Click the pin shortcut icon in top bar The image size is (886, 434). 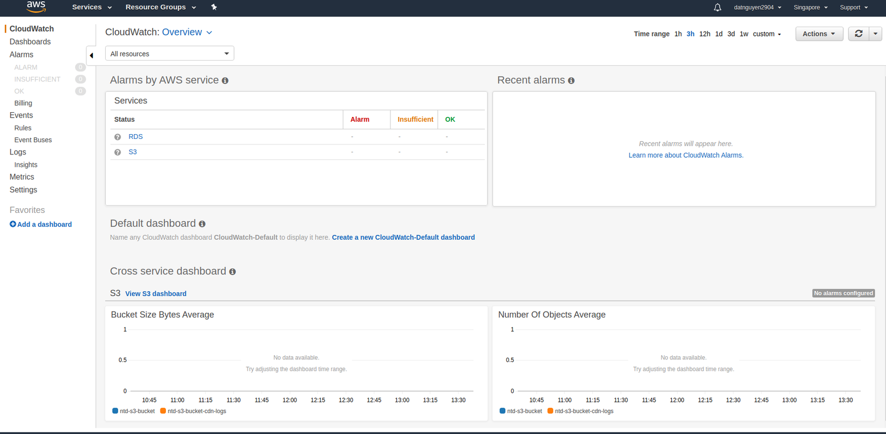point(214,7)
